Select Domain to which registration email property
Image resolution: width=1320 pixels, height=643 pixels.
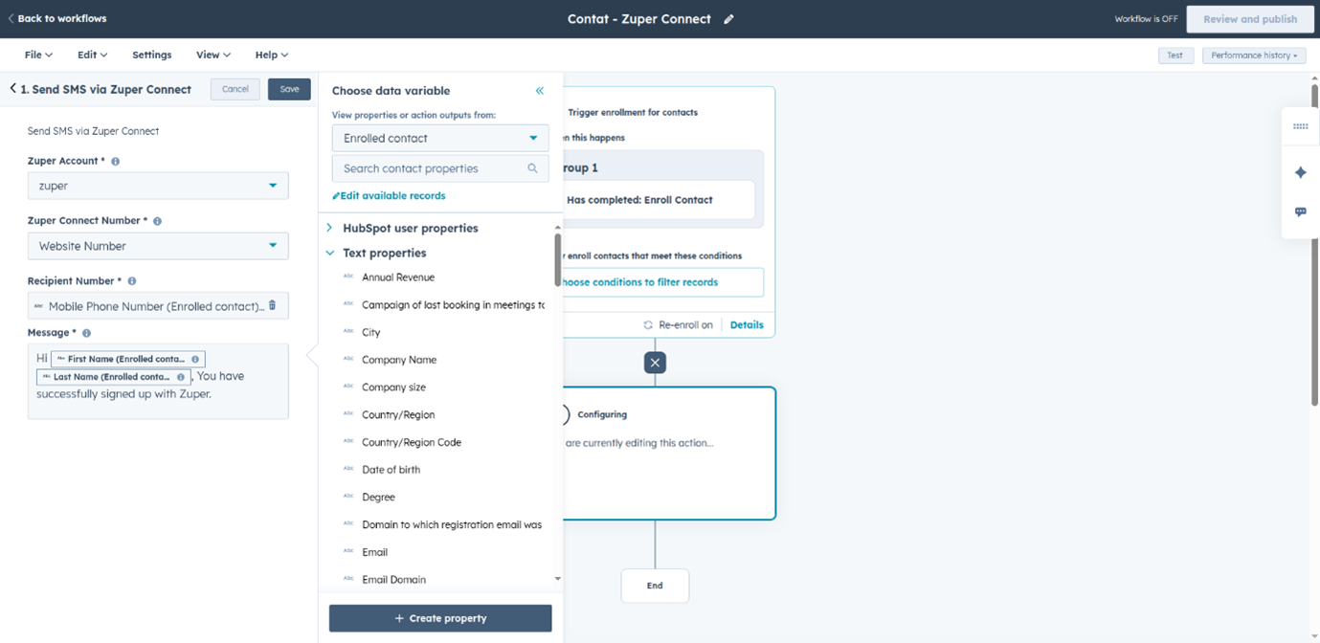tap(452, 525)
